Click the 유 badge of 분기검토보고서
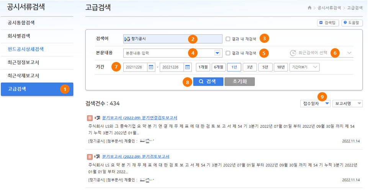This screenshot has width=368, height=192. [90, 156]
